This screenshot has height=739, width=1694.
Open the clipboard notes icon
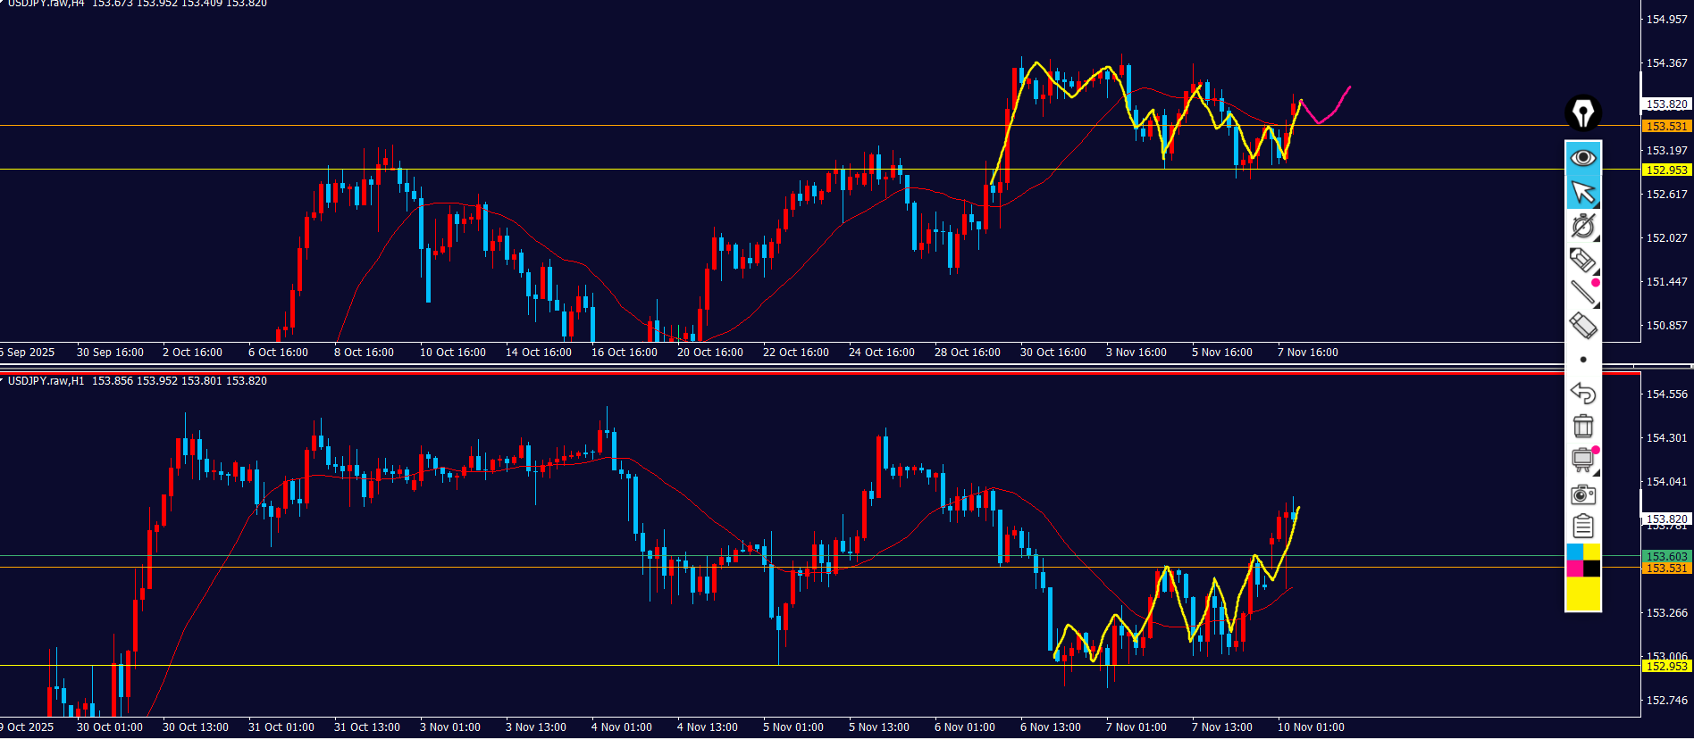[1583, 527]
